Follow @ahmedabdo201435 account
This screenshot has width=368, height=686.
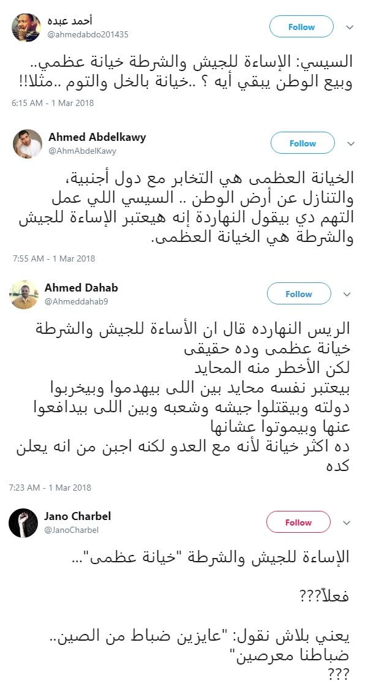(x=302, y=27)
